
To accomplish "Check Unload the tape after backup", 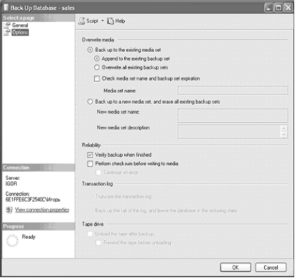I will point(90,233).
